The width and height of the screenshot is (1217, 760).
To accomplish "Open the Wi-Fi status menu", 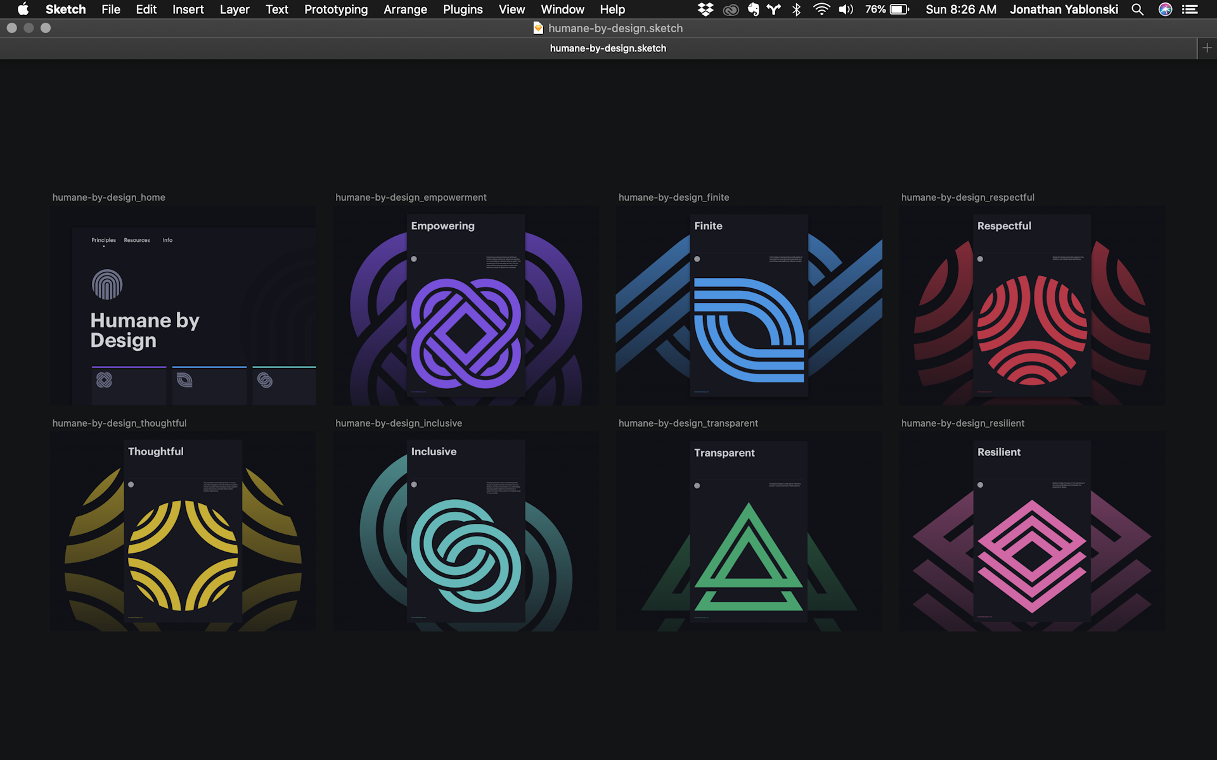I will point(821,9).
